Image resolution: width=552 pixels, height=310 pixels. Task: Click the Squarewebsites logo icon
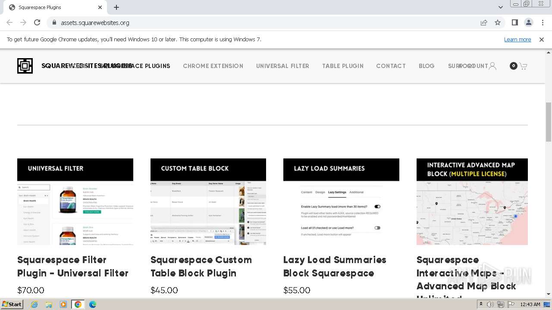tap(25, 66)
